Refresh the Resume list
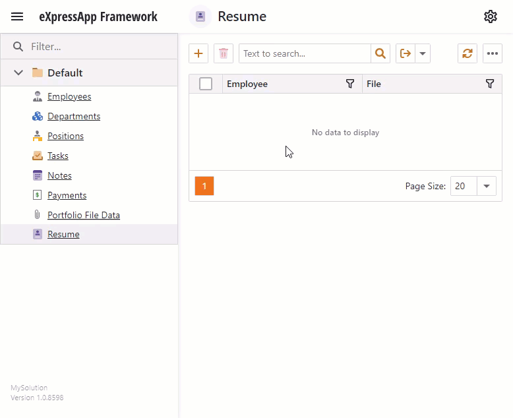Image resolution: width=513 pixels, height=418 pixels. pos(468,53)
